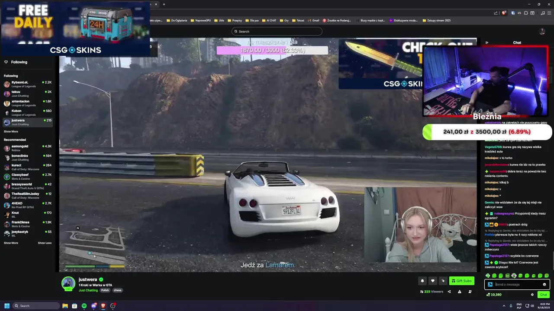Pick the last quick emote in the row
The image size is (554, 311).
(x=547, y=276)
